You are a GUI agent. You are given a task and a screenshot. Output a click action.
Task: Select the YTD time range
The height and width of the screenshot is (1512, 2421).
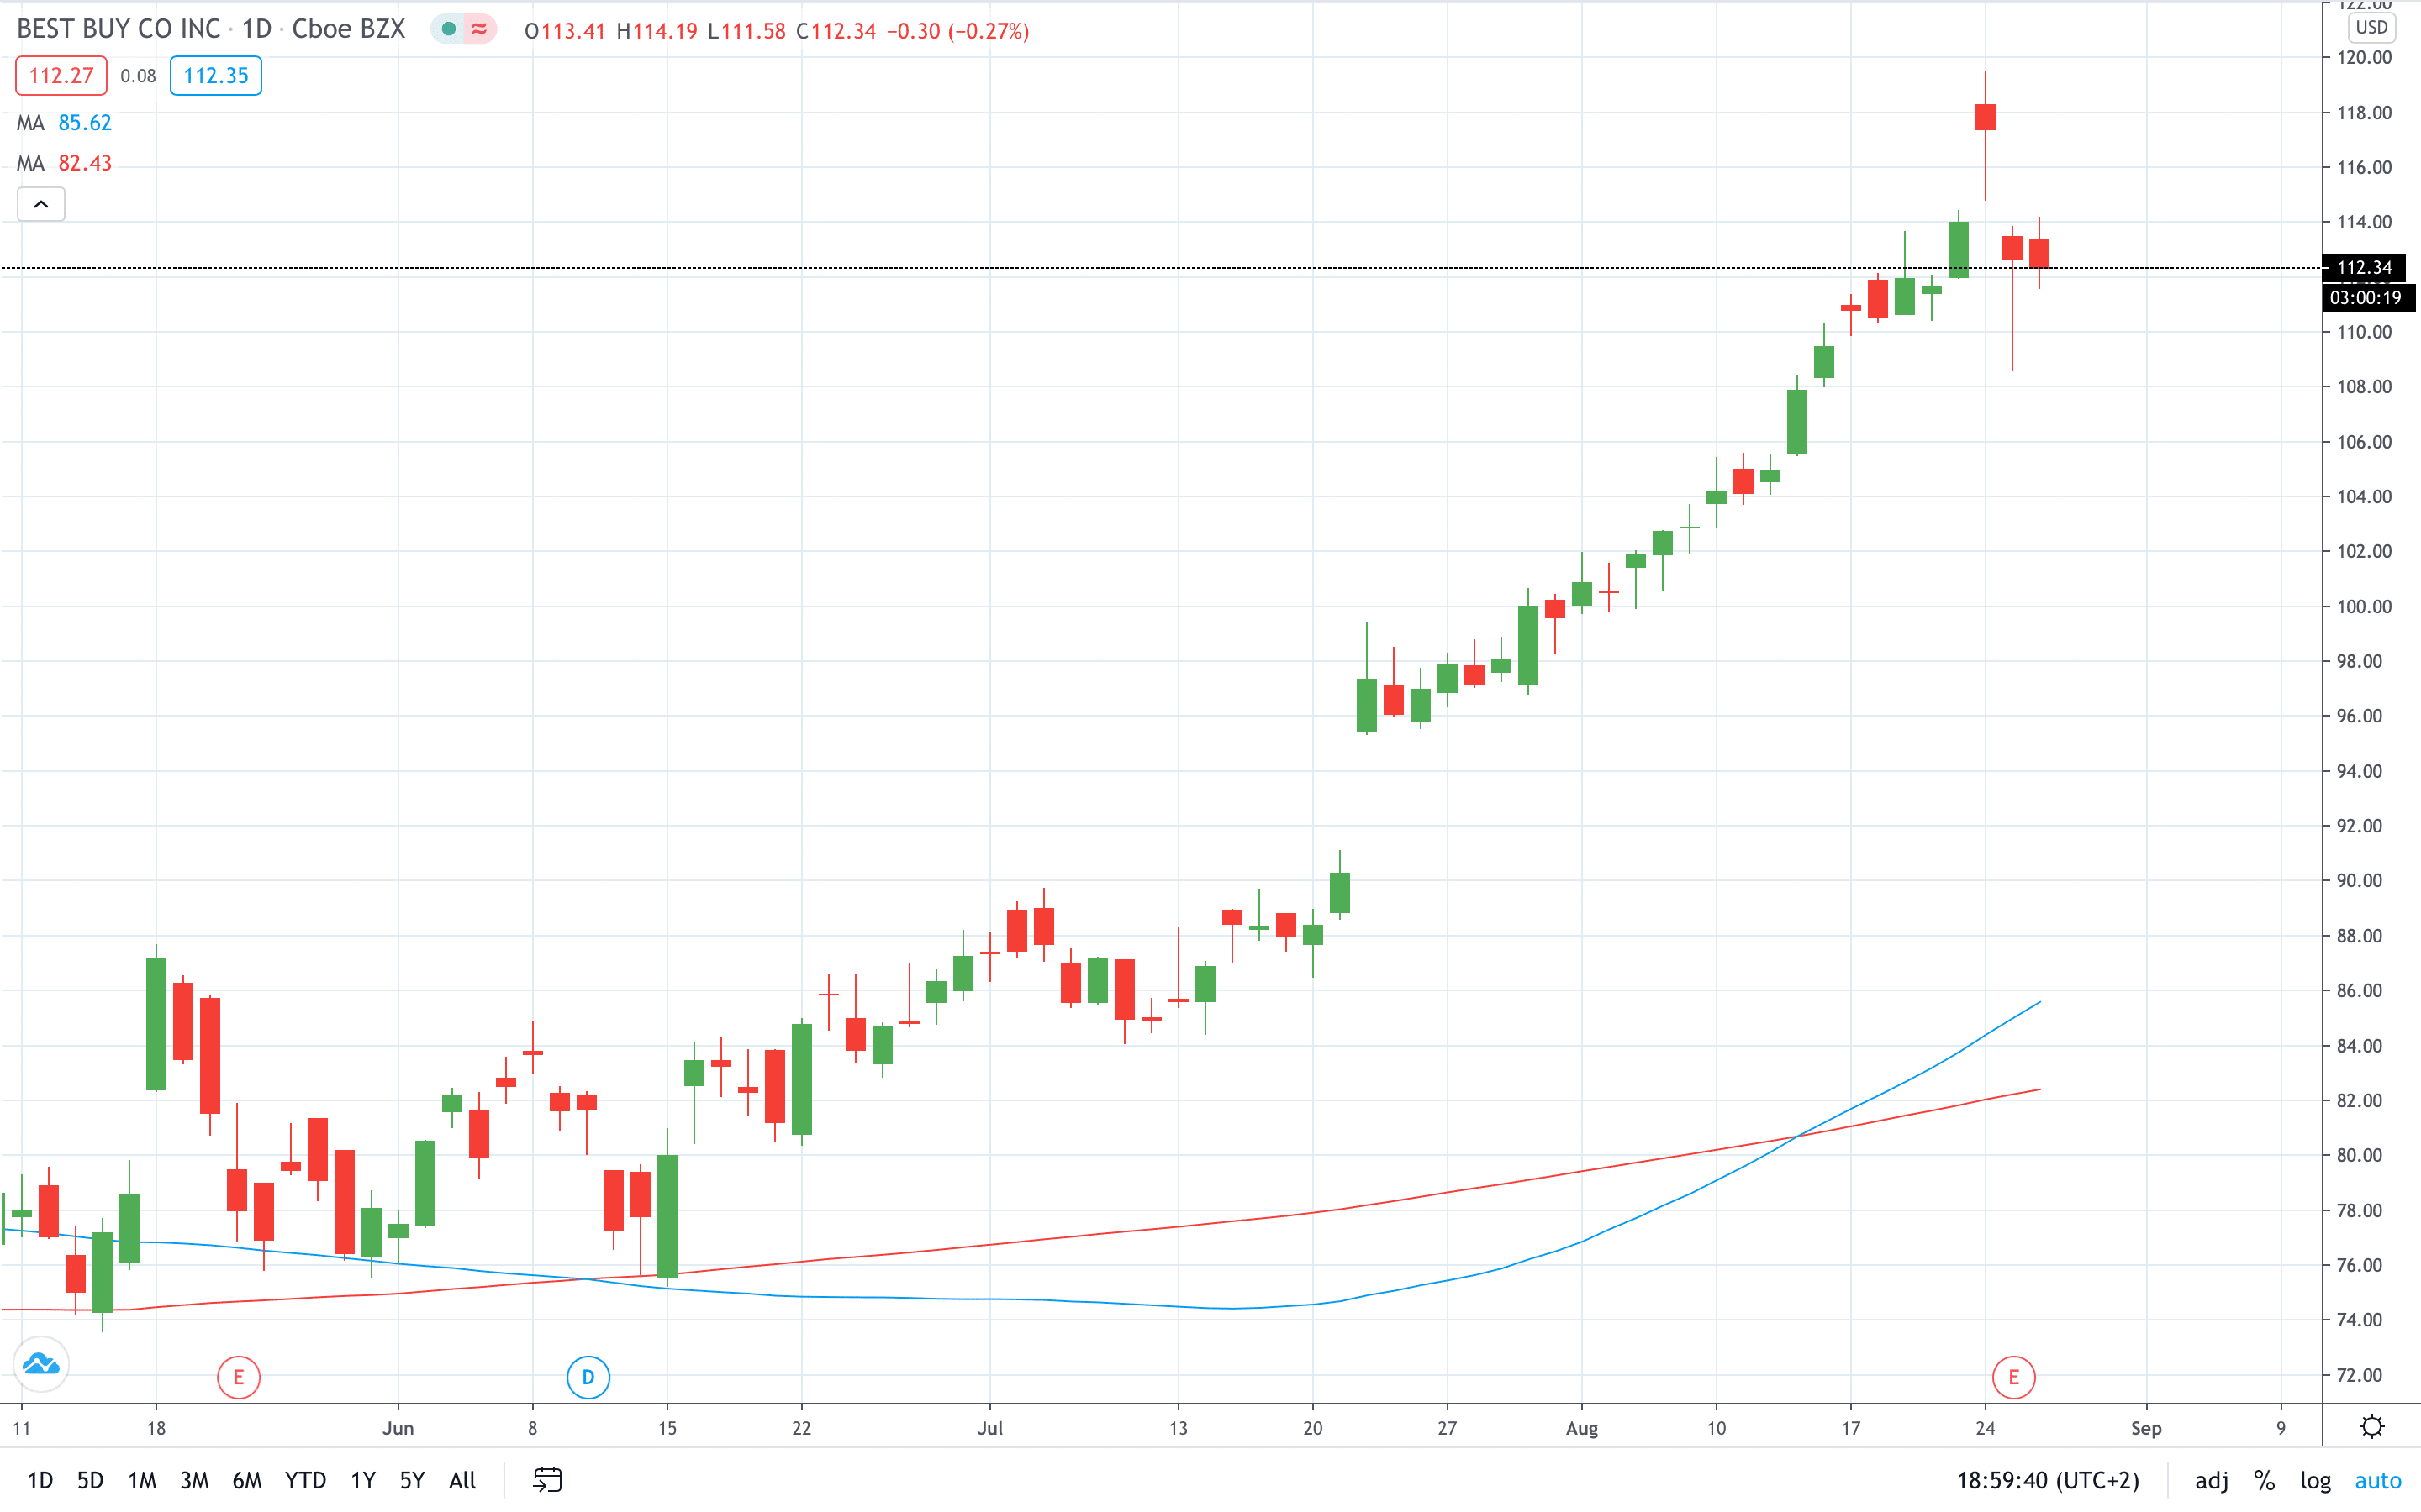pos(305,1480)
